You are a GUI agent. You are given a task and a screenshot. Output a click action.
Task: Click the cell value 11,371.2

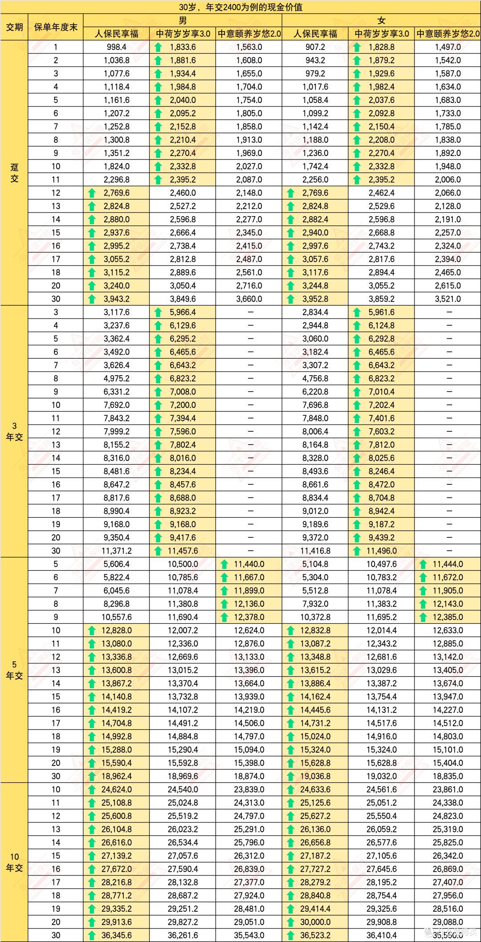click(117, 551)
